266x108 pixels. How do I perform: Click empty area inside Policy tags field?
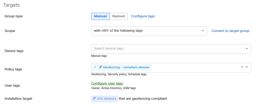(195, 67)
